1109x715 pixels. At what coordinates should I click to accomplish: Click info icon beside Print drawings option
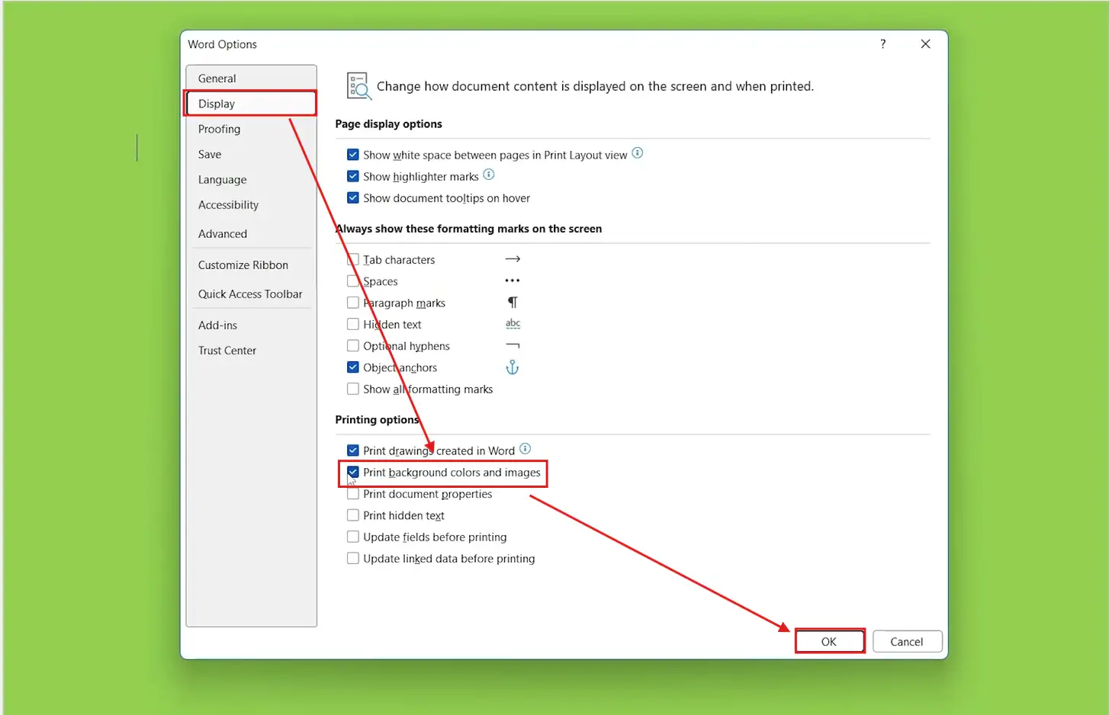(525, 449)
